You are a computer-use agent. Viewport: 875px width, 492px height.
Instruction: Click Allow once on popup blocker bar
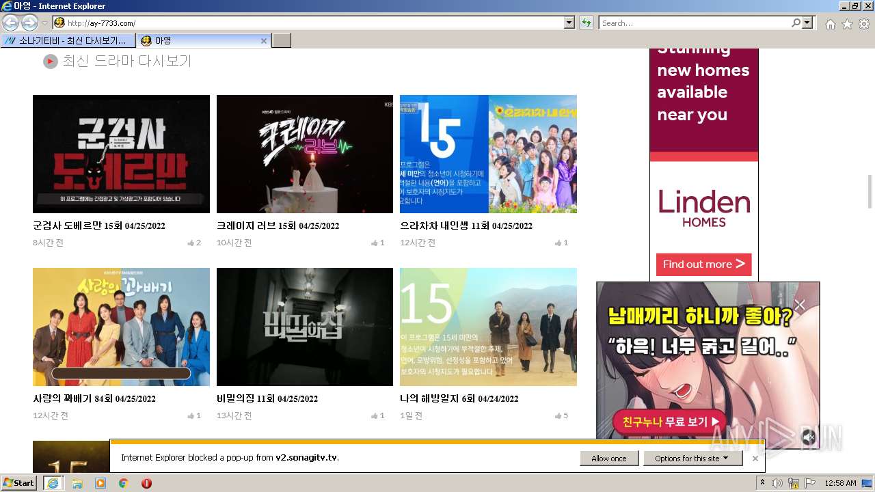(x=609, y=459)
